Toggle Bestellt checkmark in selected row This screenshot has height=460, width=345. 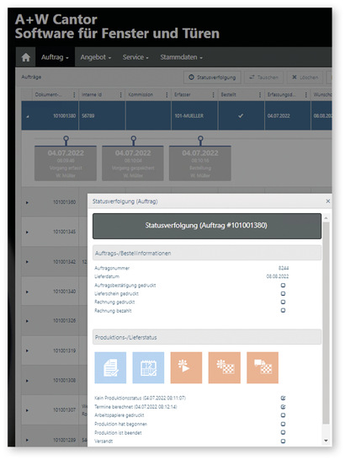click(241, 116)
